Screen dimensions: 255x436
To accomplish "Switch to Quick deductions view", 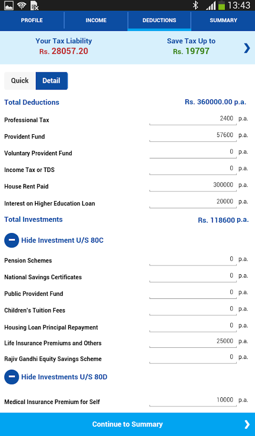I will 20,81.
